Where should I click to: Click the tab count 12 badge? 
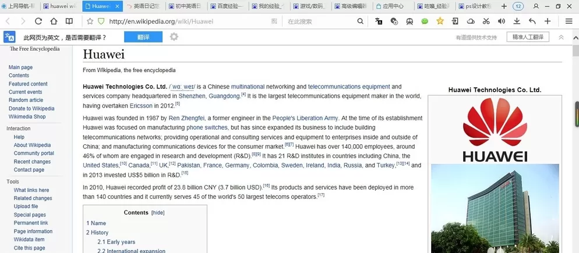518,6
